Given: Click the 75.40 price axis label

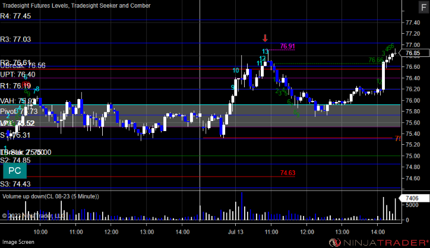Looking at the screenshot, I should pyautogui.click(x=413, y=133).
